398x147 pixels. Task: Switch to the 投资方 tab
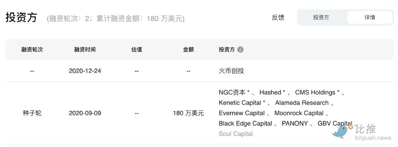(x=321, y=17)
